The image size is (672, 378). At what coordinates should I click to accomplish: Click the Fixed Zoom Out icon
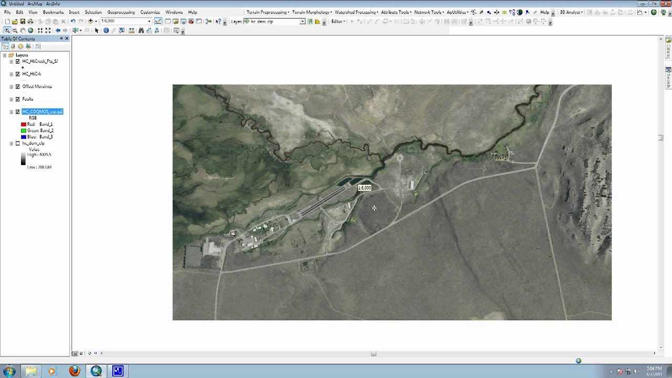point(48,30)
